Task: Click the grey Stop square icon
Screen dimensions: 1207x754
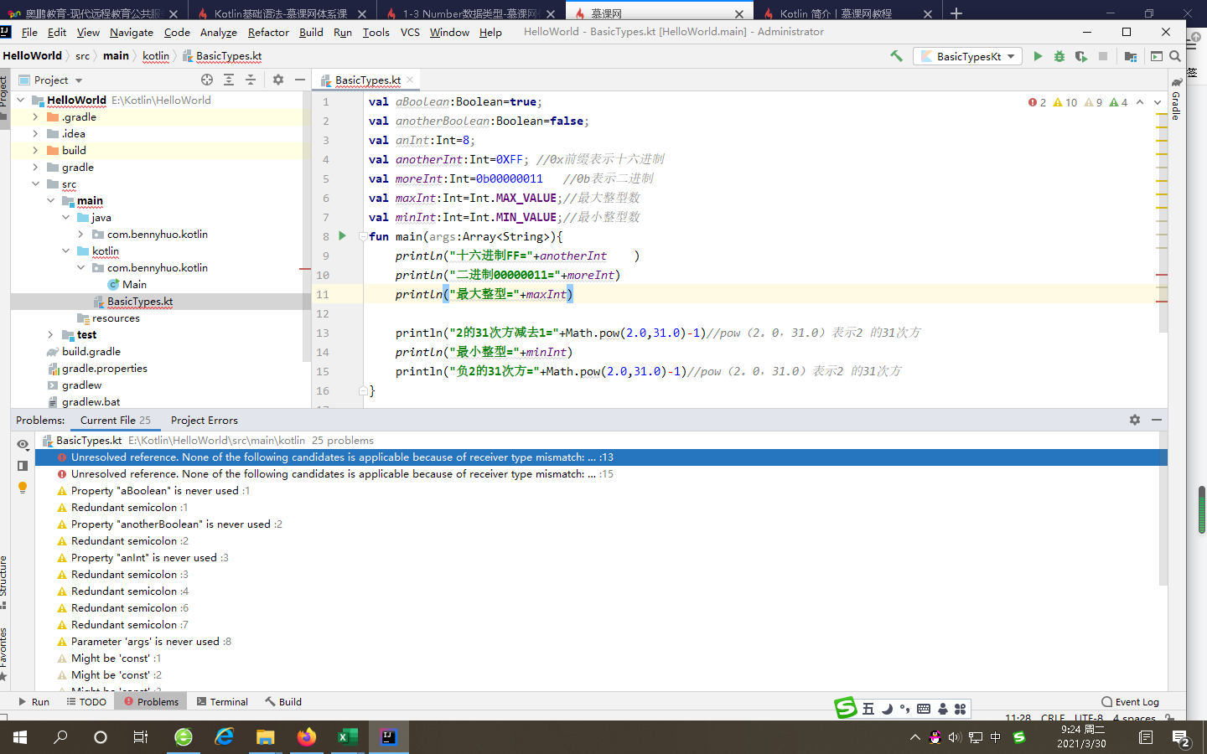Action: pyautogui.click(x=1103, y=56)
